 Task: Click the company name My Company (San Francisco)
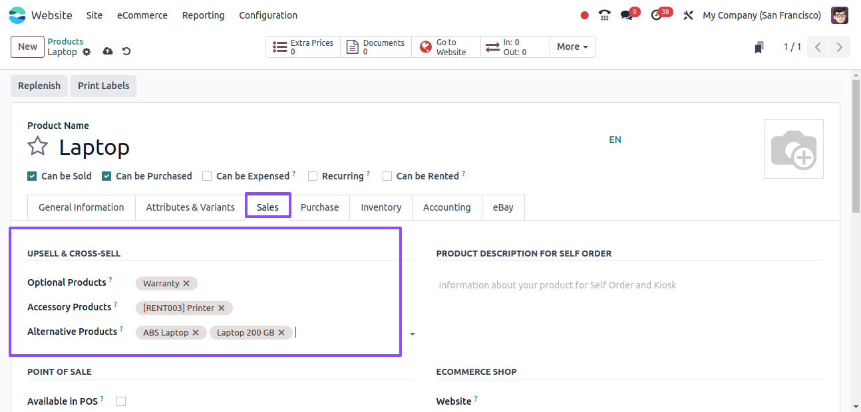(762, 15)
